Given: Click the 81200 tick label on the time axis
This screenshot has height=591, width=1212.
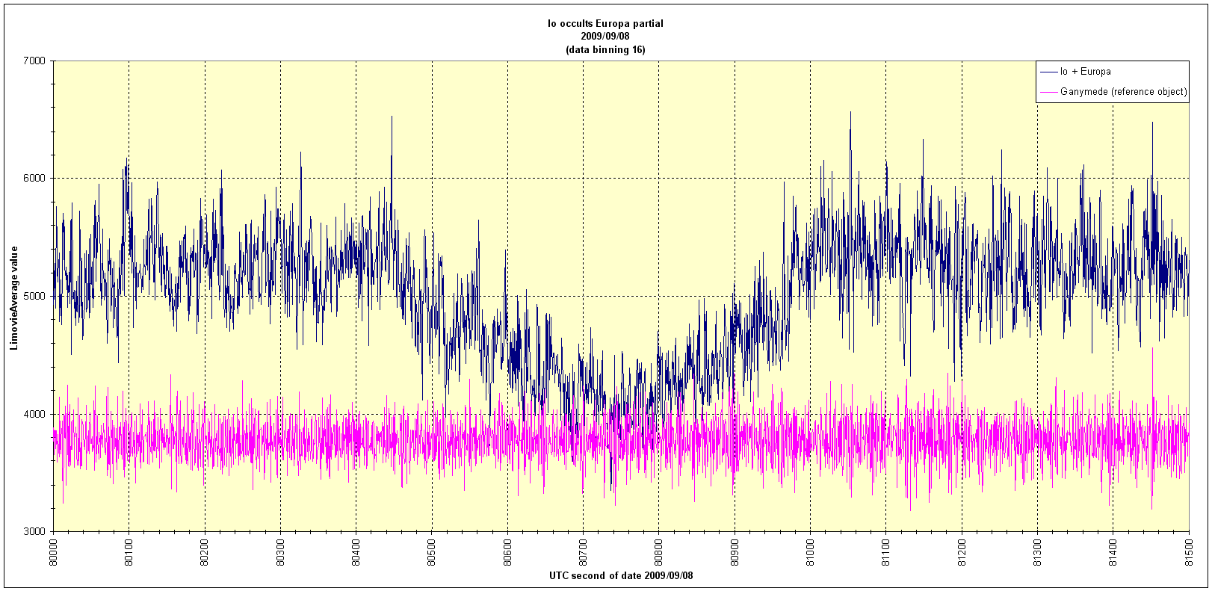Looking at the screenshot, I should 962,551.
